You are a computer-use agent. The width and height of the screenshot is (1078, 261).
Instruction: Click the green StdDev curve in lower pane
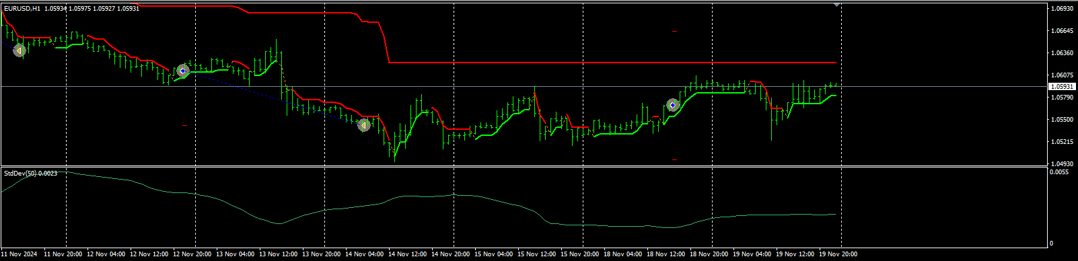471,197
